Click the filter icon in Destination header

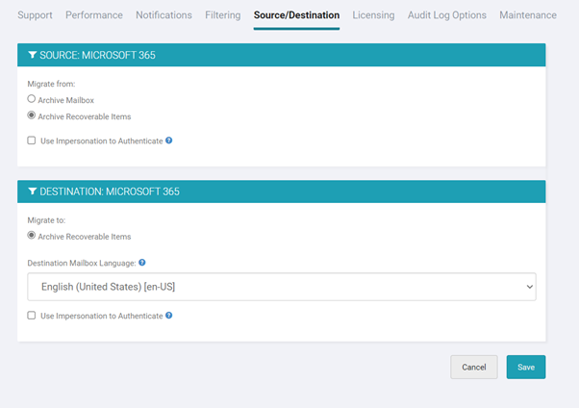pos(33,191)
